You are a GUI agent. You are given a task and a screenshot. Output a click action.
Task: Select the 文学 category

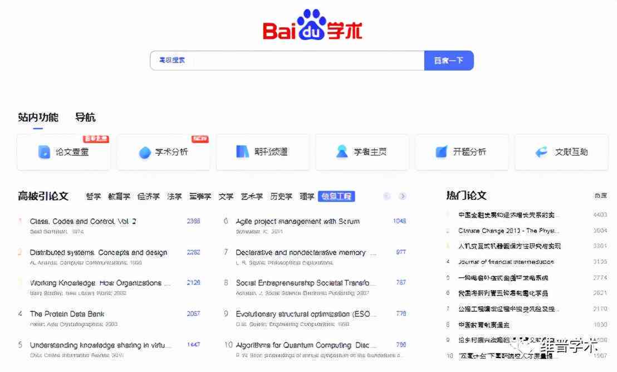tap(226, 196)
